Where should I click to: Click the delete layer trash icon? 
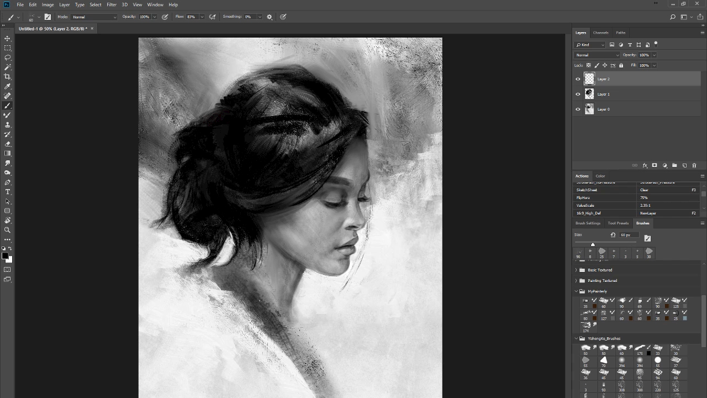[694, 165]
